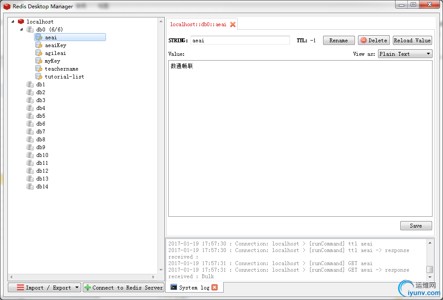Click the db0 database icon

click(x=30, y=29)
